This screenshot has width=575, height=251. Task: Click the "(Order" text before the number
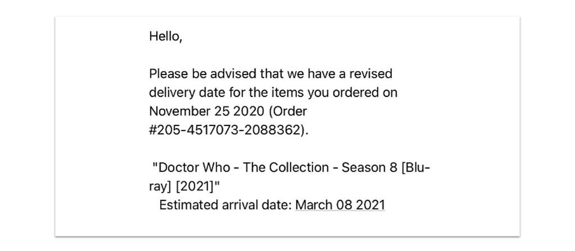tap(287, 111)
